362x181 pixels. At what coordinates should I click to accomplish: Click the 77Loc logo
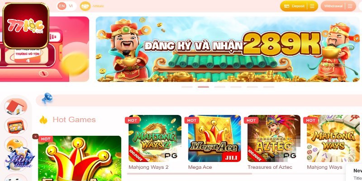point(26,26)
